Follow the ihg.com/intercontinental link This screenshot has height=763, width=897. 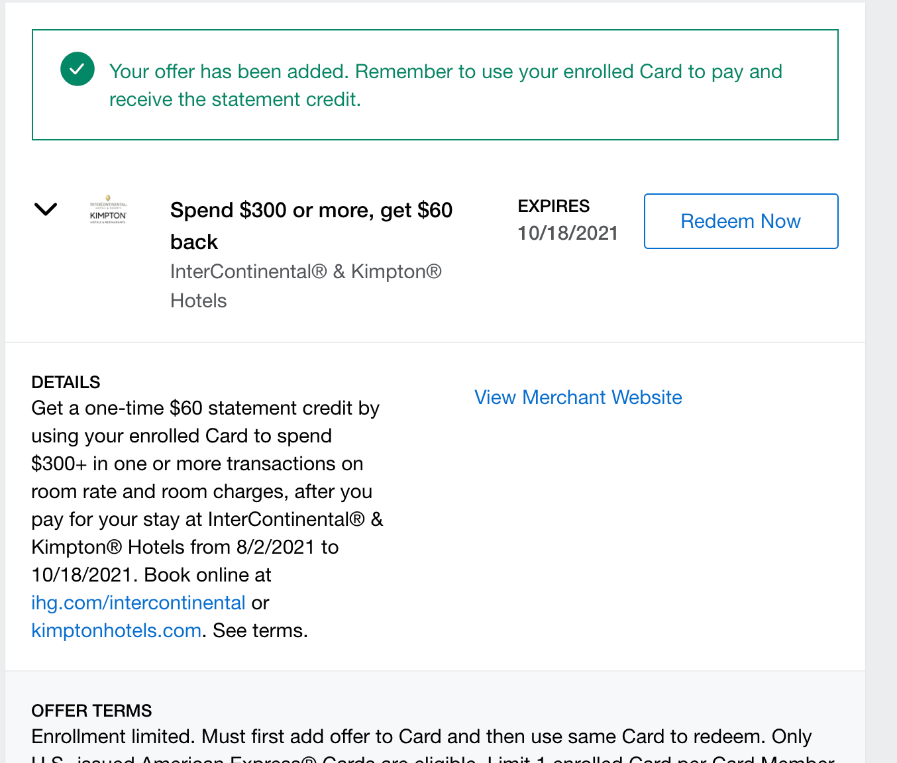point(138,603)
